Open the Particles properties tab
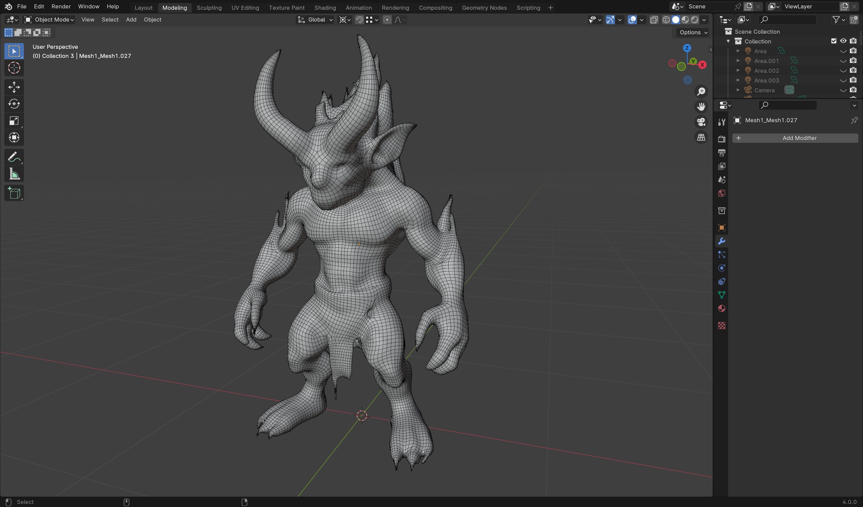This screenshot has height=507, width=863. pyautogui.click(x=721, y=255)
